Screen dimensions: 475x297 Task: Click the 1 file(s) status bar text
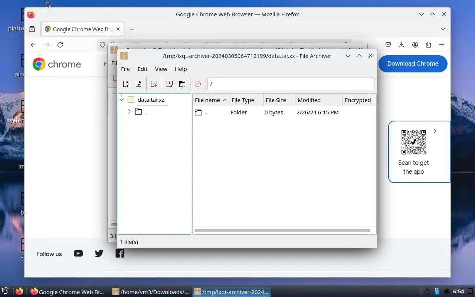tap(129, 242)
